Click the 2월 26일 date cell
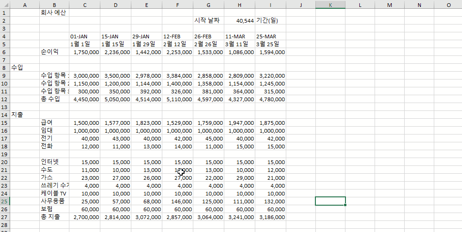This screenshot has height=232, width=462. 209,44
